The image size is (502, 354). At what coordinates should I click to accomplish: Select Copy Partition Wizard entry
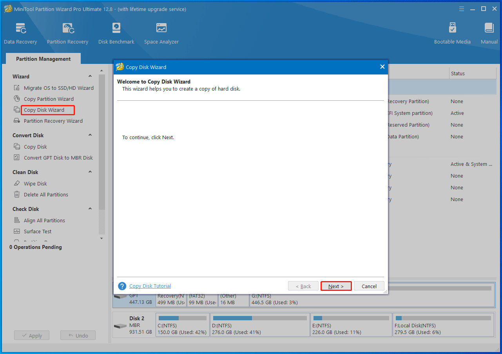click(49, 99)
